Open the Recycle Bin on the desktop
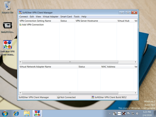This screenshot has height=117, width=156. (x=7, y=7)
